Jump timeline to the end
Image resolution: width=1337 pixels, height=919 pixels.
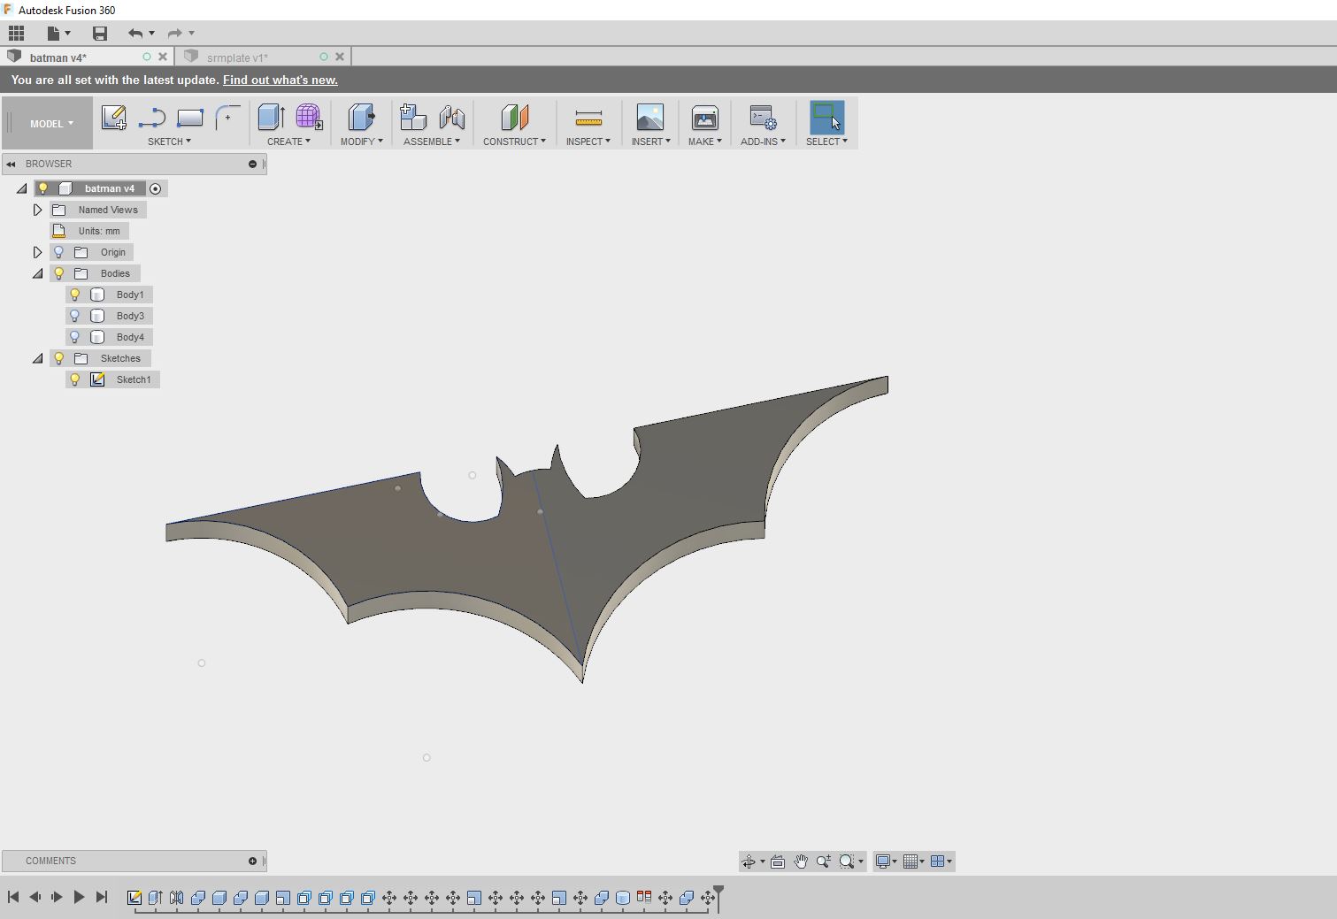[102, 897]
